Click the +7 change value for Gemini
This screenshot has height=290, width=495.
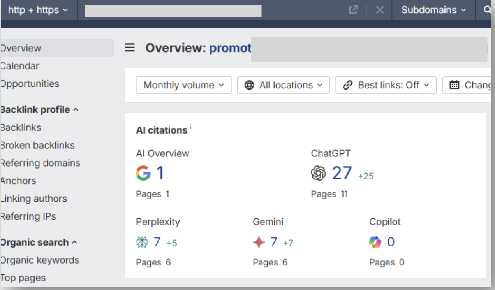(x=288, y=243)
